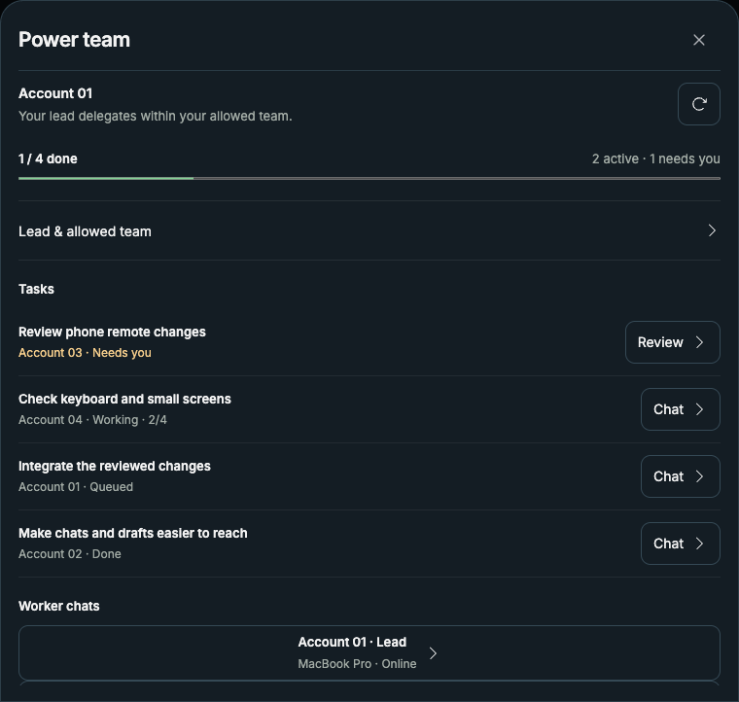
Task: Click the "MacBook Pro · Online" status text
Action: [357, 664]
